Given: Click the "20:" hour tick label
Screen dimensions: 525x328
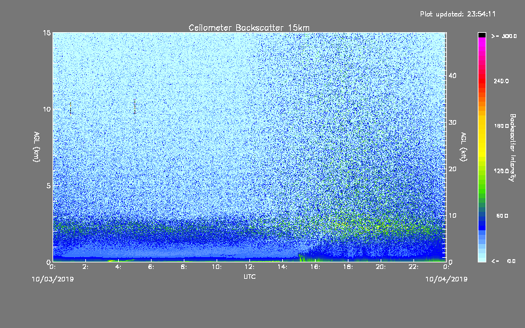Looking at the screenshot, I should click(x=381, y=267).
